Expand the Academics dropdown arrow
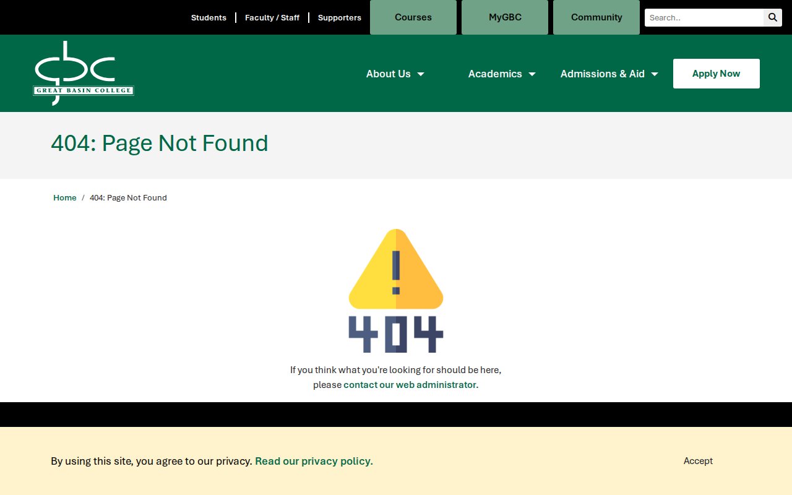This screenshot has width=792, height=495. click(532, 74)
